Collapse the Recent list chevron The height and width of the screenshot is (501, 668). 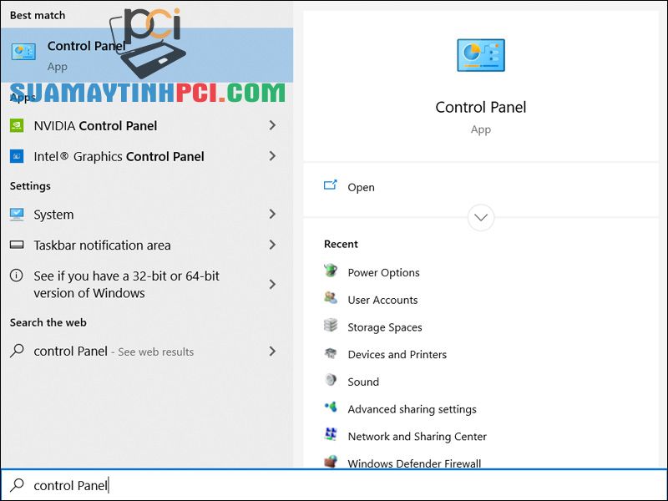(480, 217)
